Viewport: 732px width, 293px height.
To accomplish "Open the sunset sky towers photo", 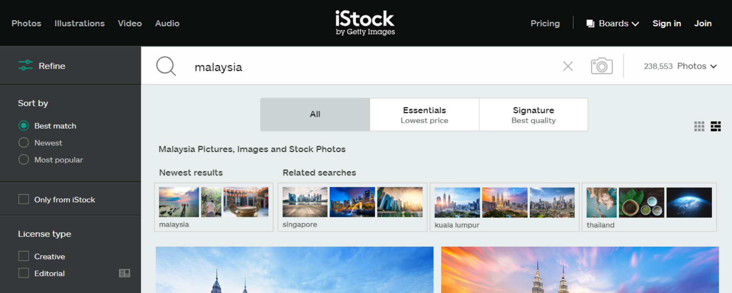I will [580, 270].
